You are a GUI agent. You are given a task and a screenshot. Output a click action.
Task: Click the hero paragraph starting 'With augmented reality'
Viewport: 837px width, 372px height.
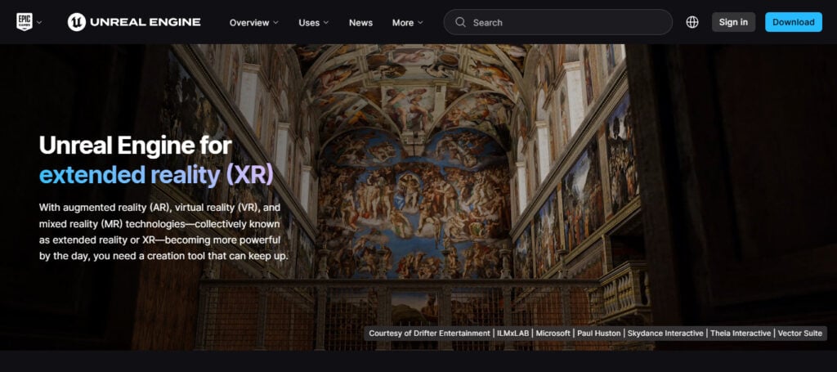[163, 231]
